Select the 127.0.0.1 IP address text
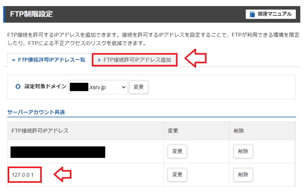Viewport: 307px width, 194px height. click(23, 175)
